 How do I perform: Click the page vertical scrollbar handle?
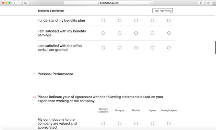click(x=215, y=48)
